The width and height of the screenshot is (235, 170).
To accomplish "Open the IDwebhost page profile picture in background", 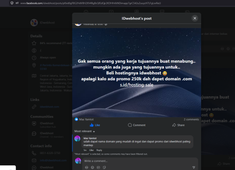I will (x=34, y=23).
